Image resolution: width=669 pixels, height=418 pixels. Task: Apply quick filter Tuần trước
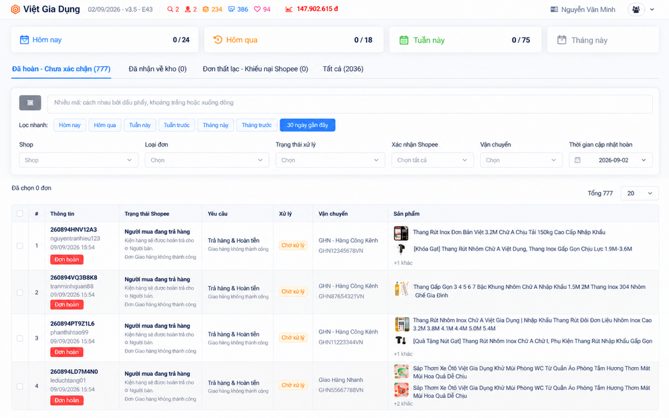coord(177,125)
